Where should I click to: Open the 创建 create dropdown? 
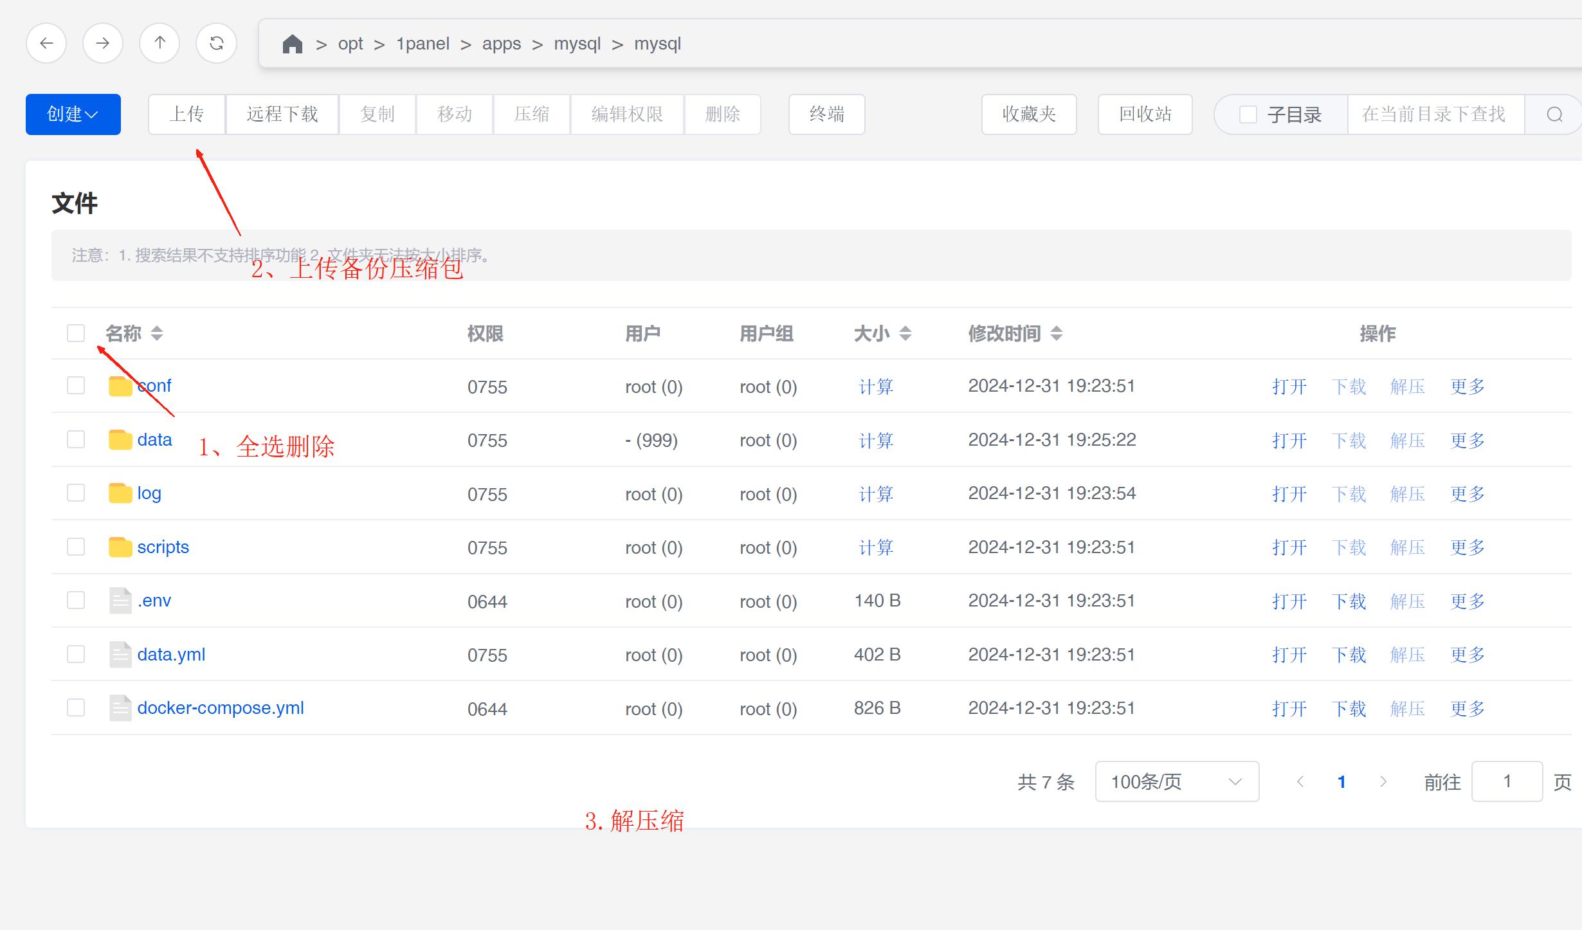click(x=73, y=114)
